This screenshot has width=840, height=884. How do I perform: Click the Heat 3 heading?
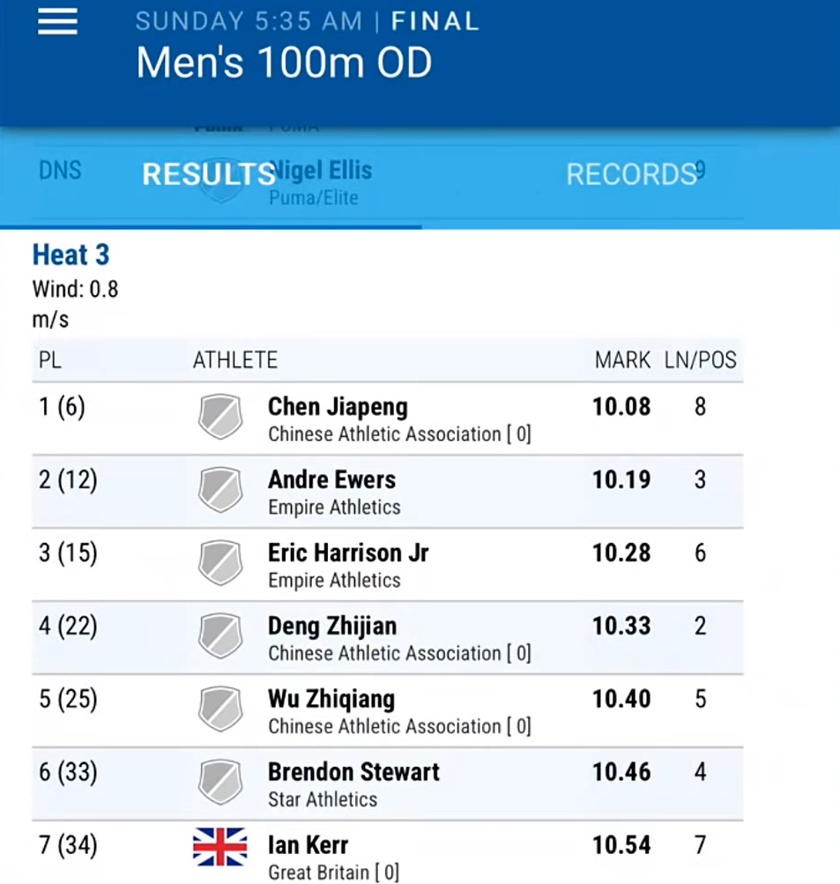tap(71, 255)
